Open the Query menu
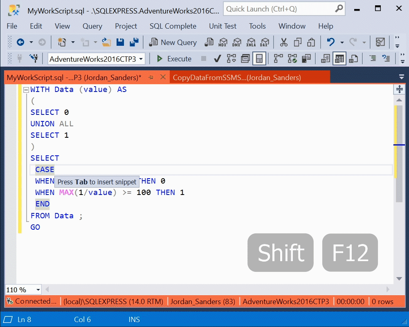 pyautogui.click(x=92, y=26)
